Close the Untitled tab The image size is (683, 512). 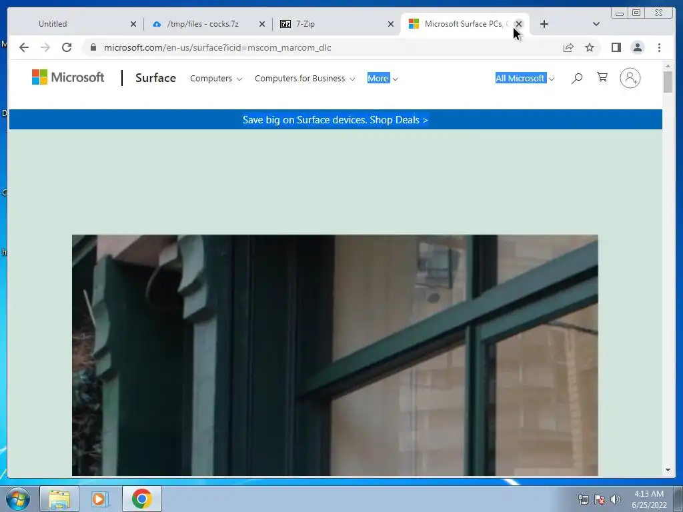click(x=133, y=24)
